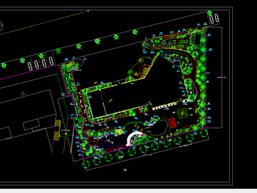This screenshot has height=193, width=257.
Task: Click the right car at top-right corner
Action: click(x=216, y=18)
